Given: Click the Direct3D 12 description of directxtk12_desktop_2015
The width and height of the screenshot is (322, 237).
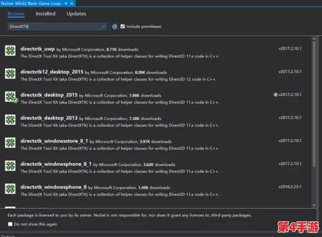Looking at the screenshot, I should point(118,80).
